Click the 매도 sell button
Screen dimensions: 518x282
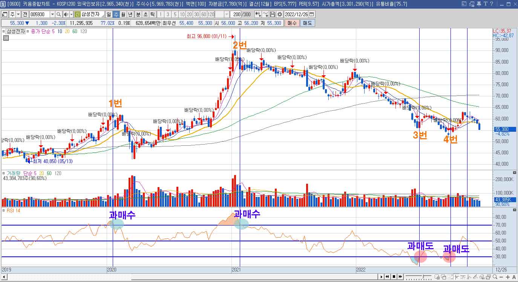[x=308, y=23]
